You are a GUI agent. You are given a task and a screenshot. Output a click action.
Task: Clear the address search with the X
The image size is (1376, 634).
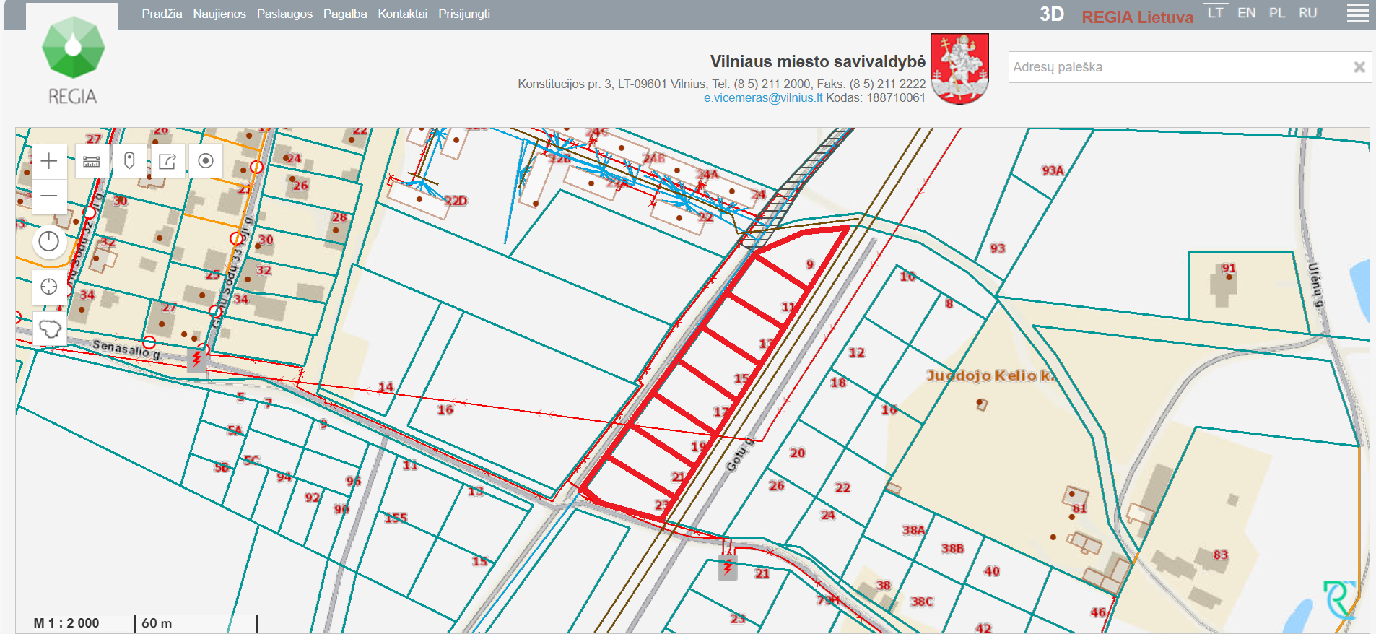tap(1359, 67)
